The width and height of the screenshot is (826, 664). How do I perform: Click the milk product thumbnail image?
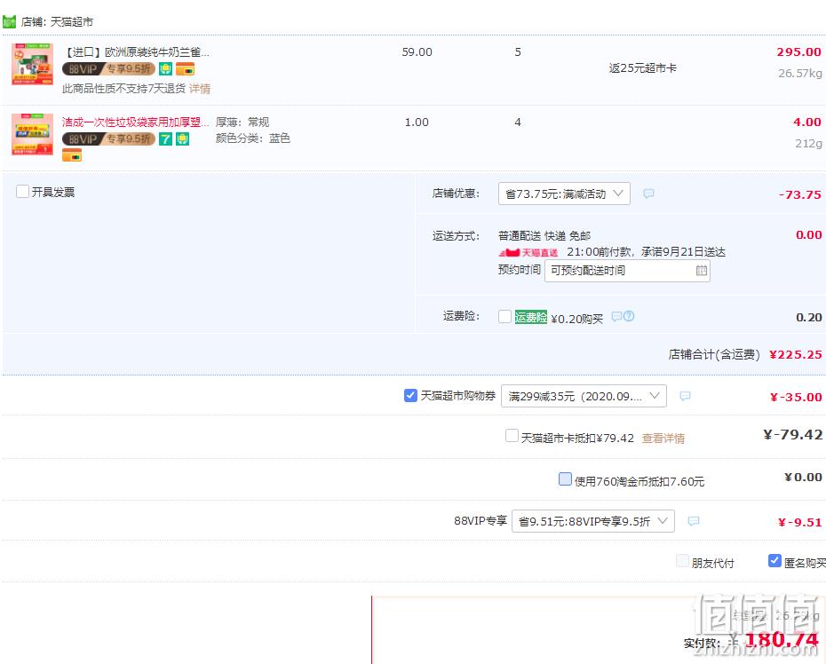click(33, 64)
